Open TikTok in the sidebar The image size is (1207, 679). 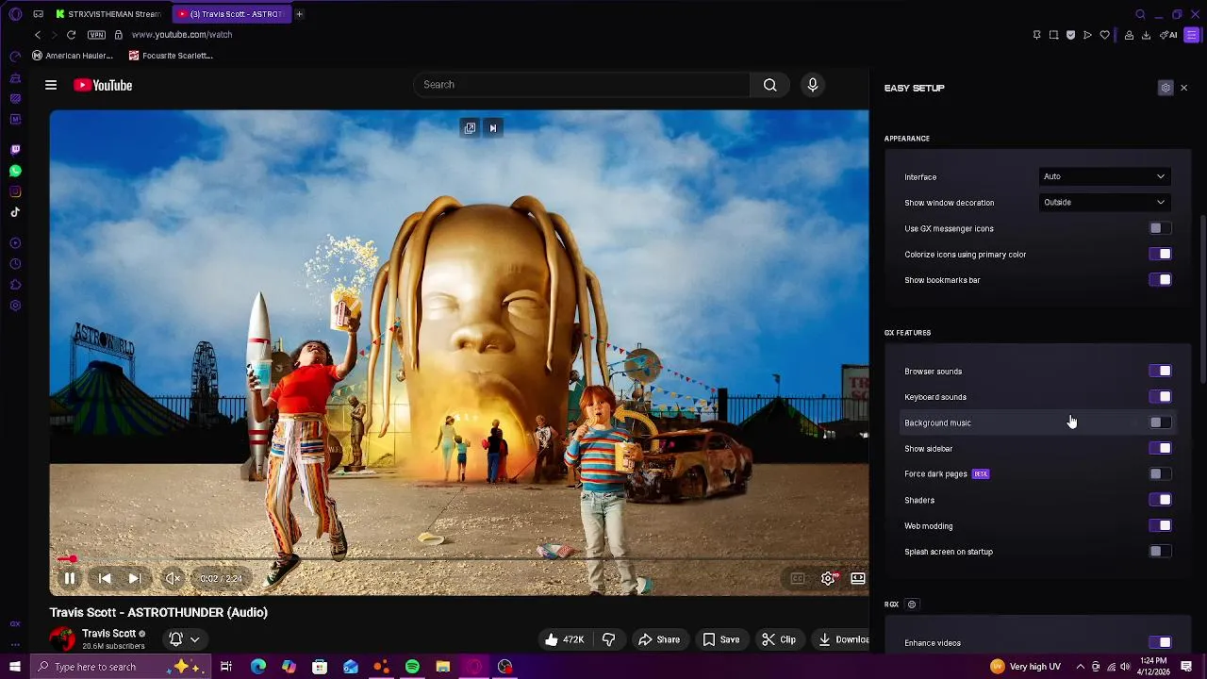point(15,212)
